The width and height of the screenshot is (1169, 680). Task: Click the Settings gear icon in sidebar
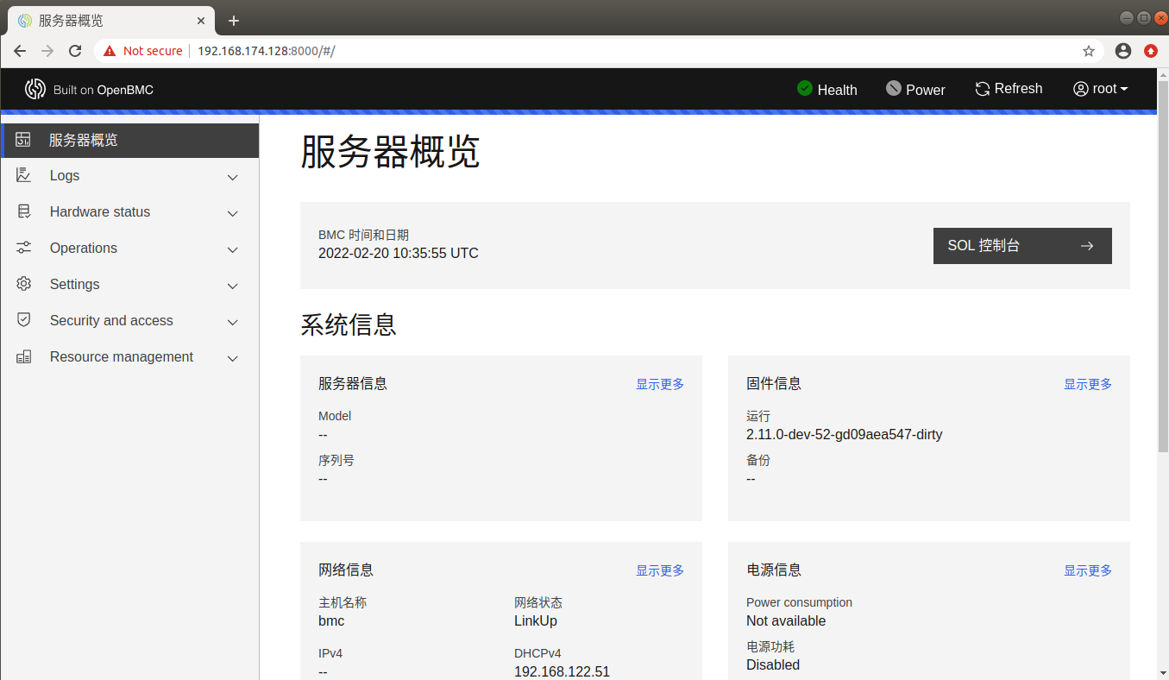click(x=23, y=284)
